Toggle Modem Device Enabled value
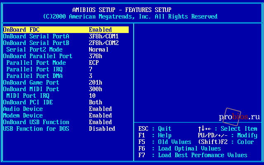Screen dimensions: 264x165 [x=100, y=115]
